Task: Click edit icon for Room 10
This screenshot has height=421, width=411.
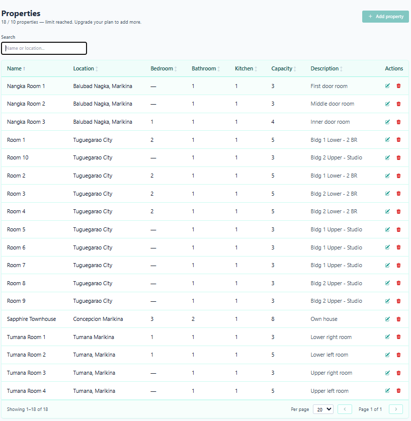Action: 387,157
